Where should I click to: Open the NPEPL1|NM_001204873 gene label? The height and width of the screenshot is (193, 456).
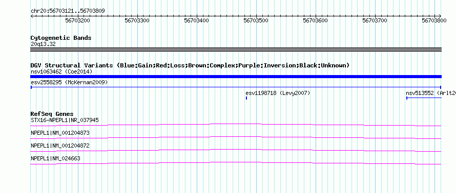(60, 133)
